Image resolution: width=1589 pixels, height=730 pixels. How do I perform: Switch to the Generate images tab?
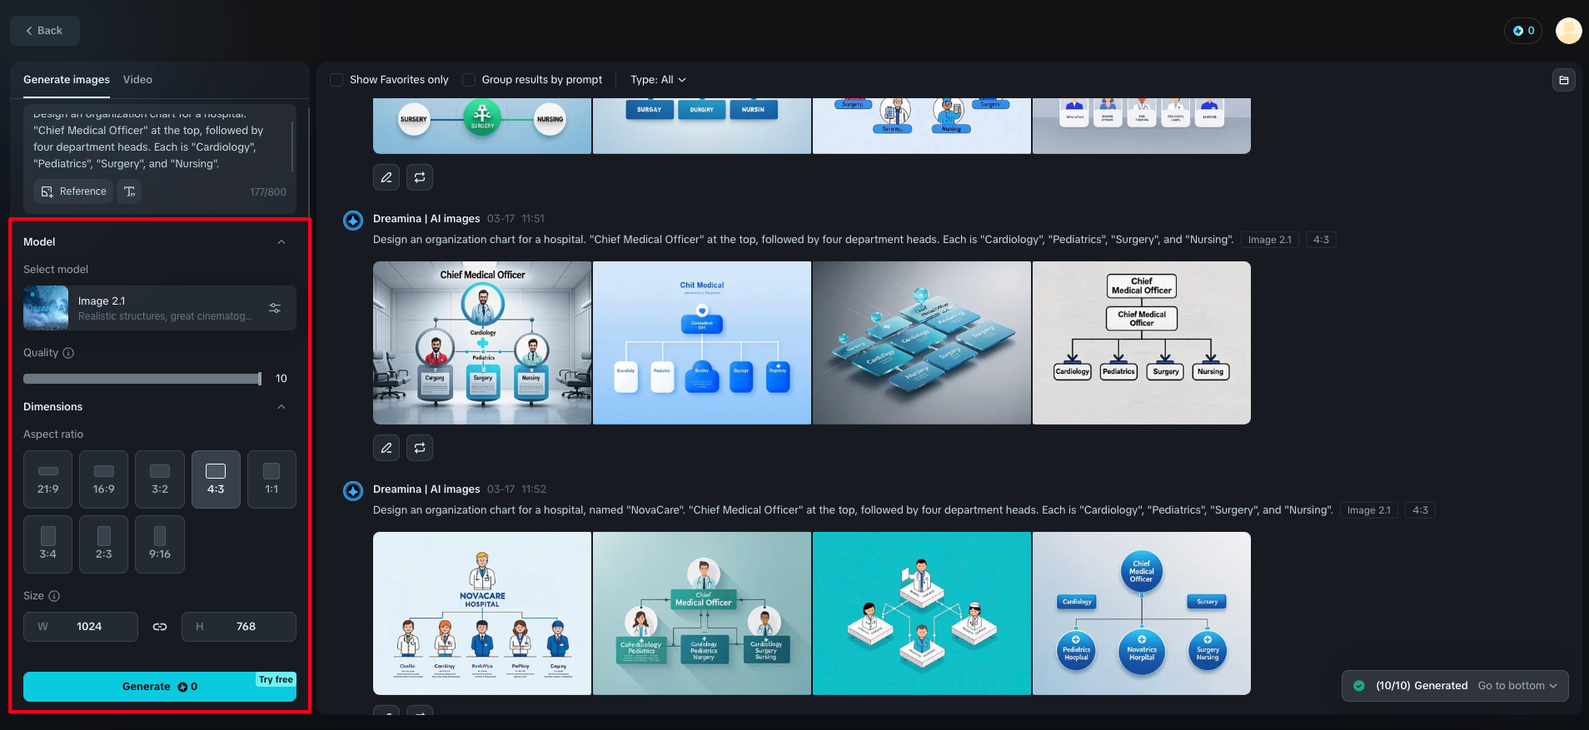point(67,80)
